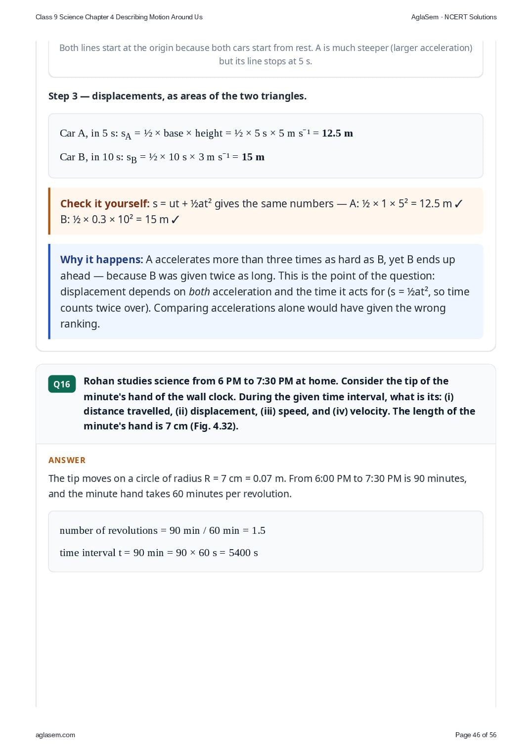
Task: Click the checkmark after 12.5 m
Action: (x=458, y=204)
